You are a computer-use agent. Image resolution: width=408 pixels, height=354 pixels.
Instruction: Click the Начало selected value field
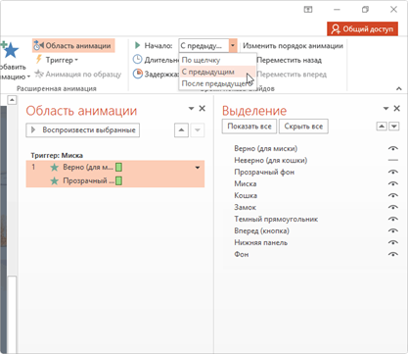(x=204, y=45)
